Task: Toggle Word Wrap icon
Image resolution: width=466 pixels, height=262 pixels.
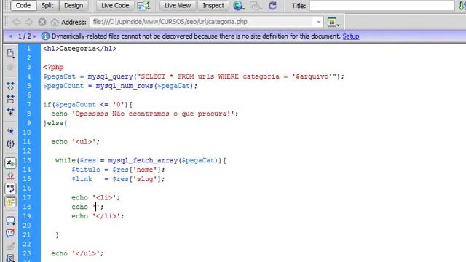Action: tap(10, 188)
